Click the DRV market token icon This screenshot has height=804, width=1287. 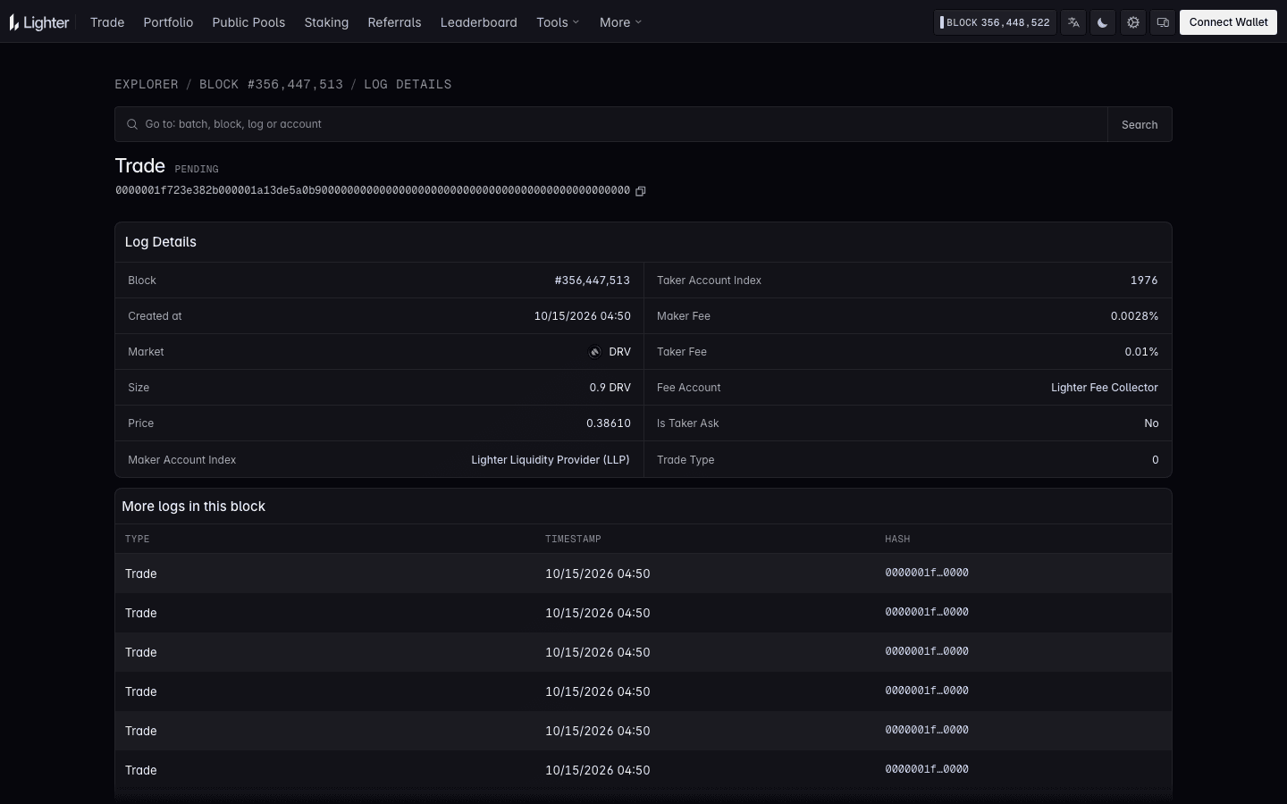(594, 352)
